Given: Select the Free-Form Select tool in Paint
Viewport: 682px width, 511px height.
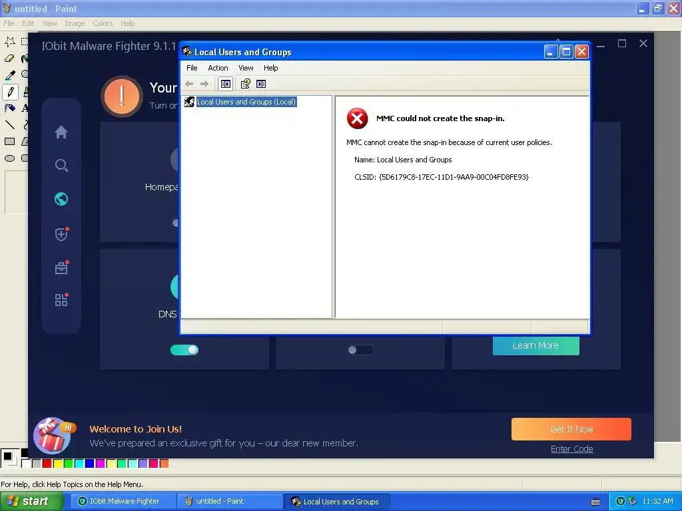Looking at the screenshot, I should [10, 41].
